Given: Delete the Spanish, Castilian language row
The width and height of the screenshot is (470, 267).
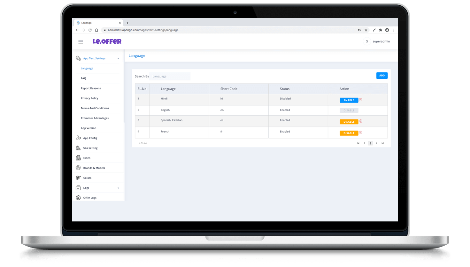Looking at the screenshot, I should coord(361,121).
